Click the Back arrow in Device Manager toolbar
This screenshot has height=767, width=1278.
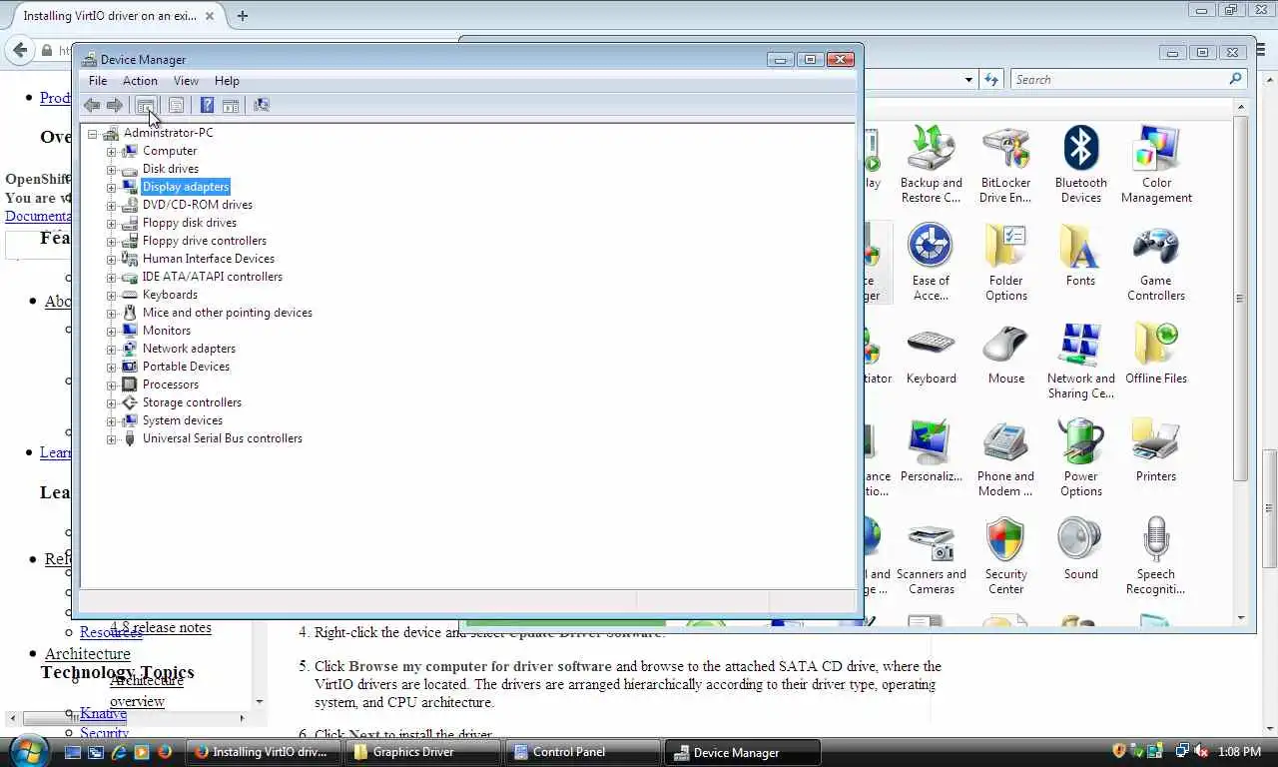pyautogui.click(x=92, y=105)
